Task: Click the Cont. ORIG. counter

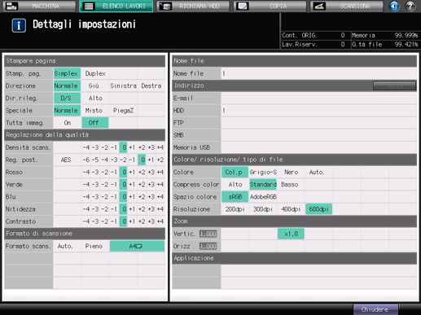Action: [314, 35]
